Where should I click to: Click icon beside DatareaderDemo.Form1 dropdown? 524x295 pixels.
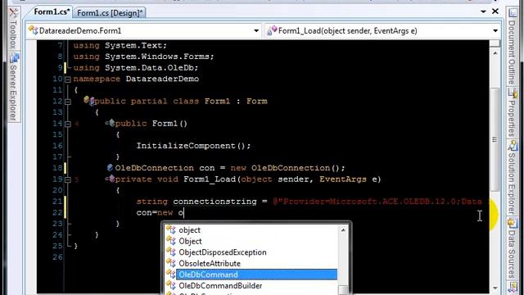point(33,30)
